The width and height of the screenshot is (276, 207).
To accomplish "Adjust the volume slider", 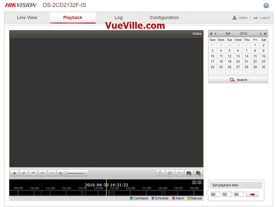I will coord(75,173).
